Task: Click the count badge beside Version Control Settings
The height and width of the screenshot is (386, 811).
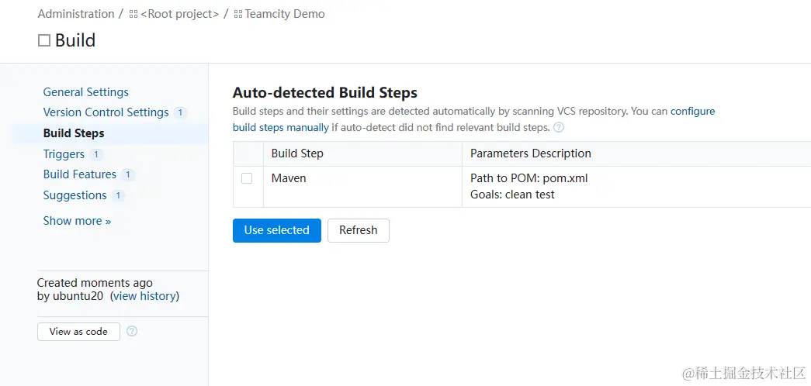Action: [x=180, y=112]
